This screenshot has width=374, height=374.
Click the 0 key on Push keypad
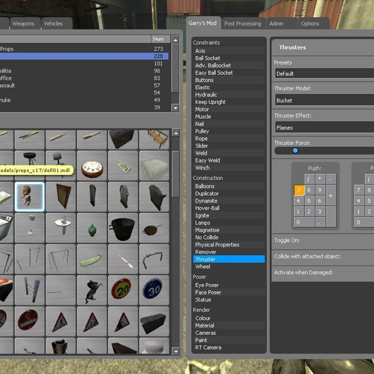click(304, 222)
